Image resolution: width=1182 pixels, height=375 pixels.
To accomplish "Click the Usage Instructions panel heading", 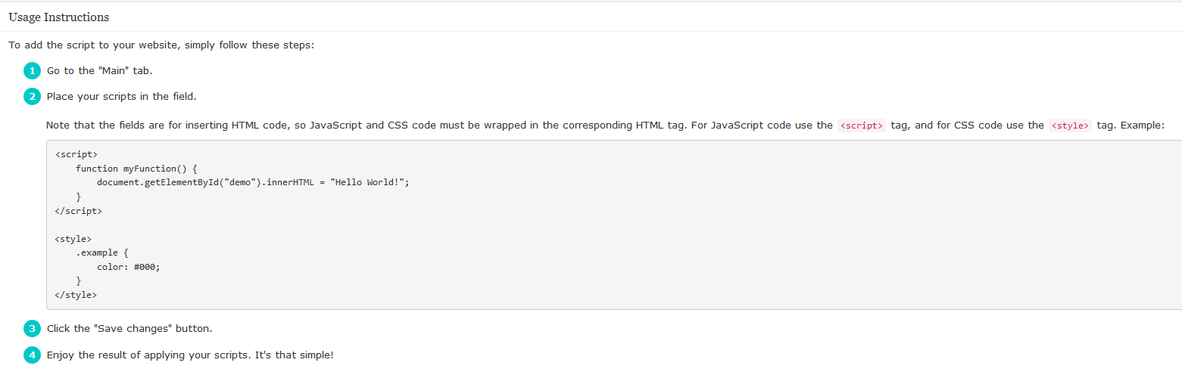I will [59, 17].
